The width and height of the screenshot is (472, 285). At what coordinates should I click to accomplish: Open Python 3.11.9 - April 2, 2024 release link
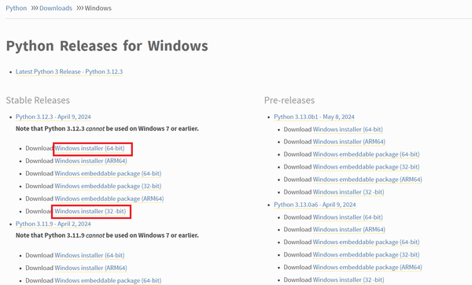53,224
